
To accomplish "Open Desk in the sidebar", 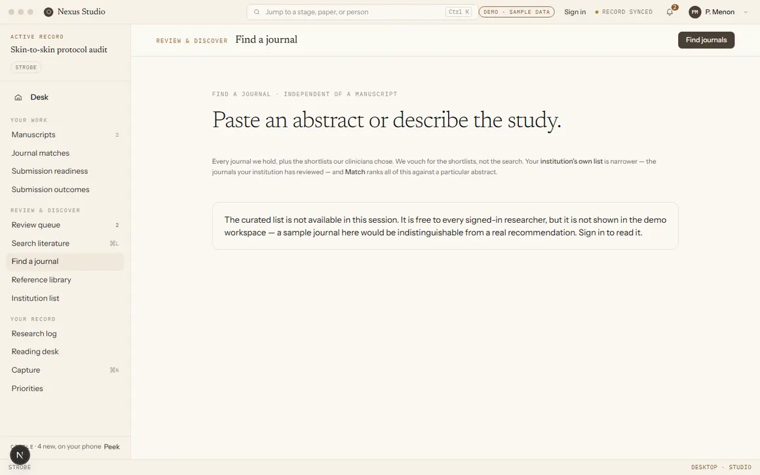I will click(x=65, y=98).
